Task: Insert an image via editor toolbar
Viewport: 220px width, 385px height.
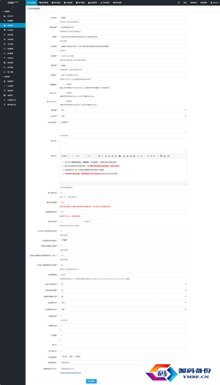Action: point(164,156)
